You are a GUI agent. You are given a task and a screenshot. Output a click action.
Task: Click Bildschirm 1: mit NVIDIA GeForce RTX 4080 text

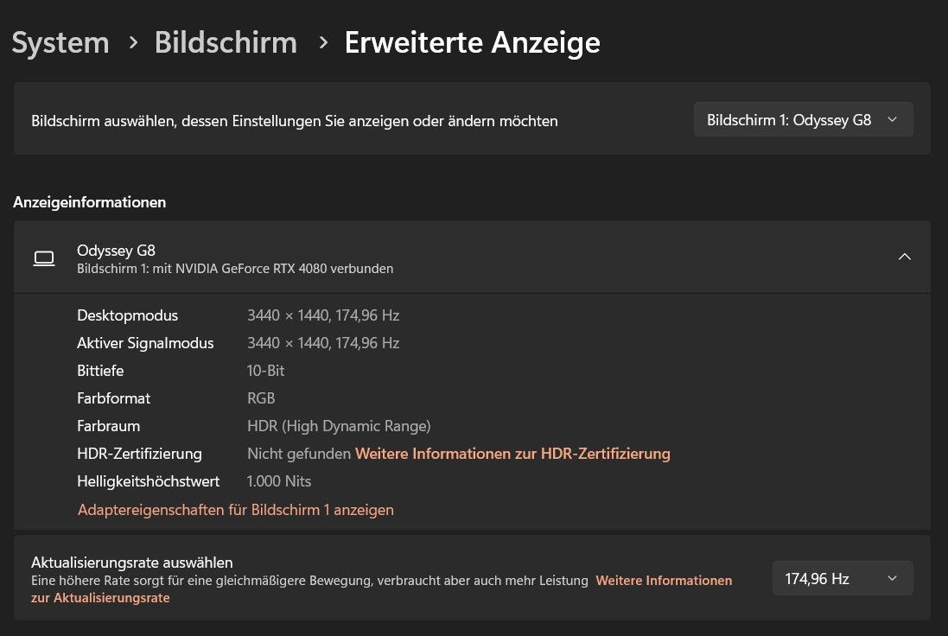(x=235, y=269)
